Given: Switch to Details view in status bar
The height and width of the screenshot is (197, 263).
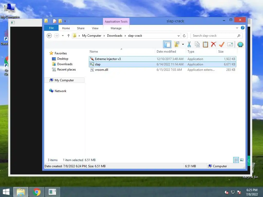Looking at the screenshot, I should 236,160.
